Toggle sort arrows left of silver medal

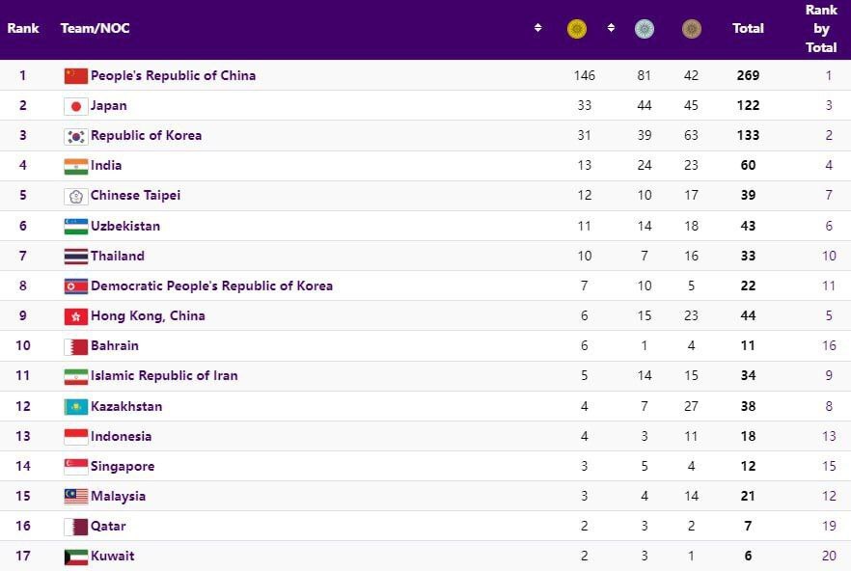pos(611,28)
